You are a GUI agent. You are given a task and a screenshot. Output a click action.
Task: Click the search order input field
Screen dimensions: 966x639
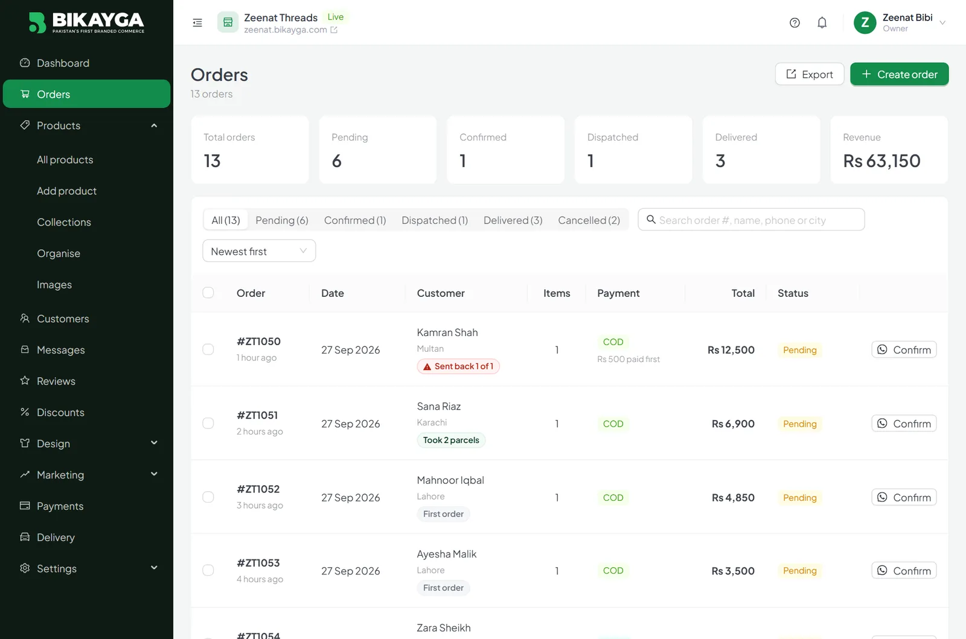coord(752,220)
